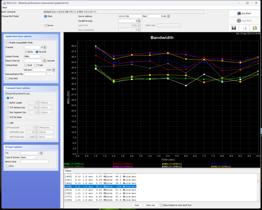Viewport: 262px width, 210px height.
Task: Increase the test port value
Action: (53, 69)
